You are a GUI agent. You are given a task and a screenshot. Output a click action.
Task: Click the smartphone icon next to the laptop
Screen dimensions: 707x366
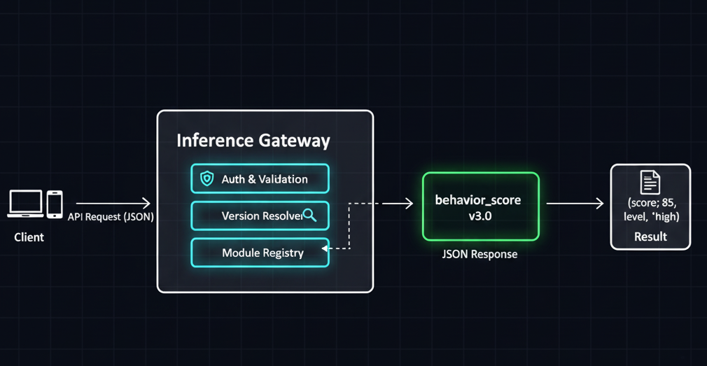pyautogui.click(x=55, y=204)
